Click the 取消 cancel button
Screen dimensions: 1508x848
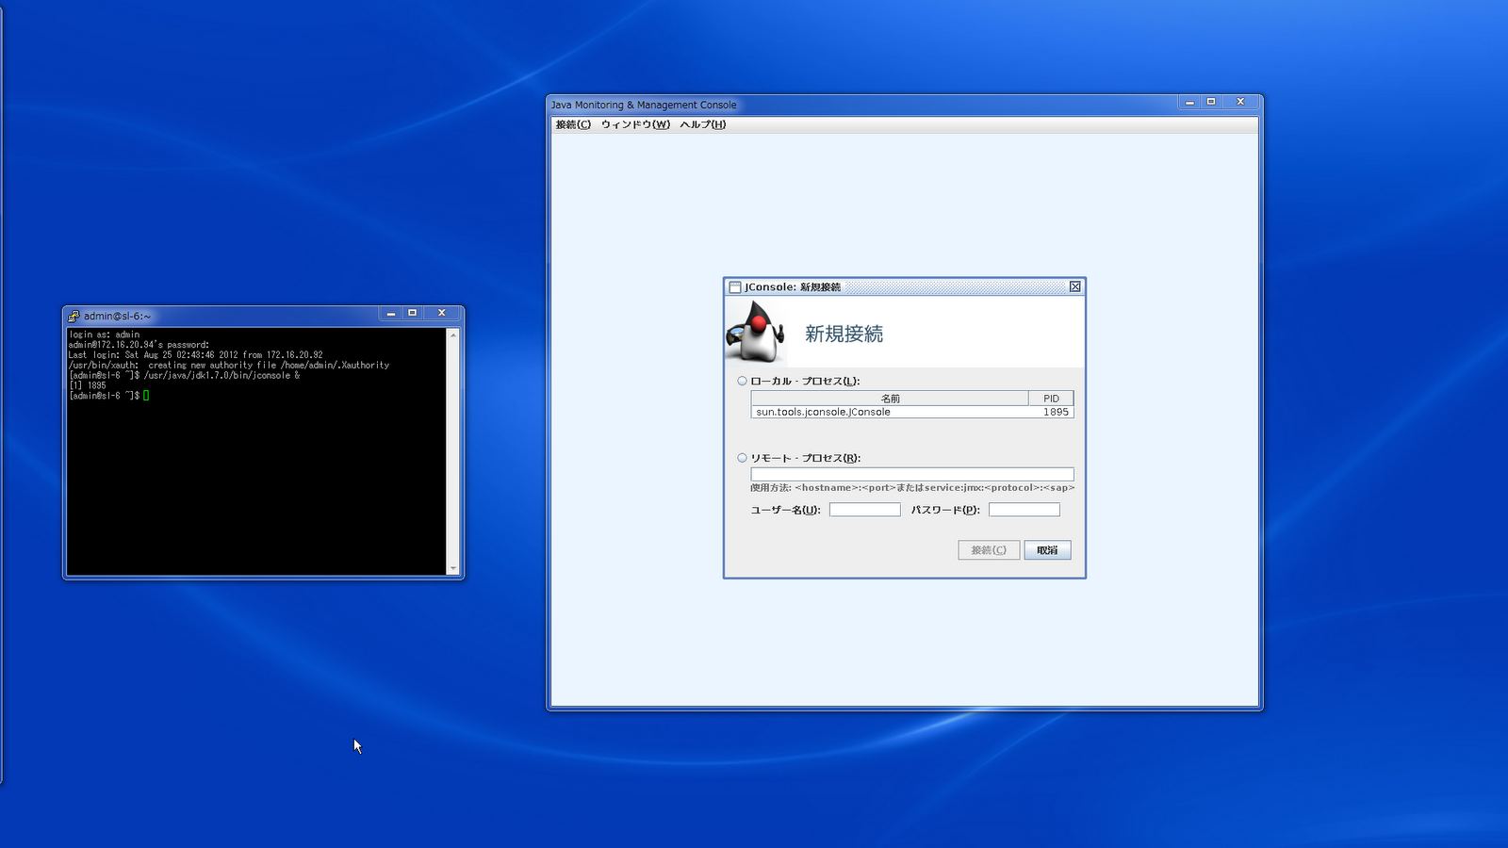click(x=1047, y=550)
